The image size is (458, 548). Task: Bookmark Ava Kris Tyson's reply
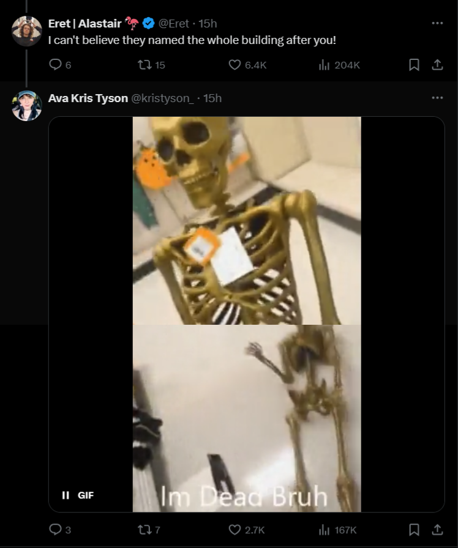click(x=415, y=530)
